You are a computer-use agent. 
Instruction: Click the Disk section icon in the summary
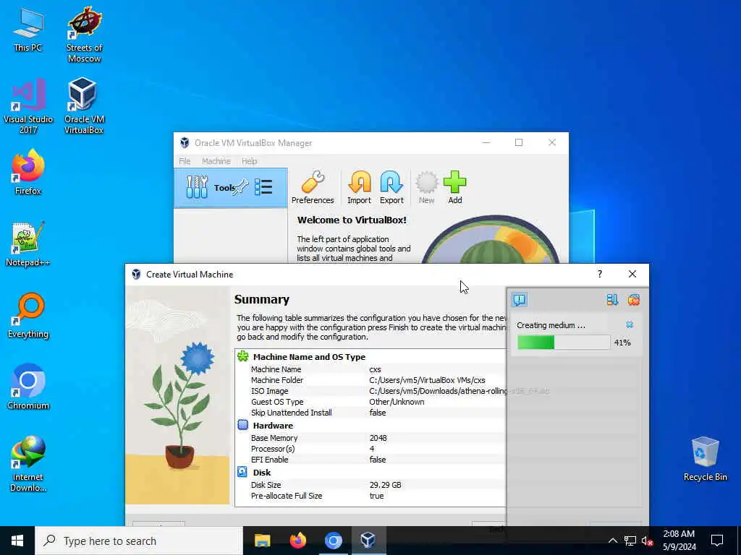242,472
